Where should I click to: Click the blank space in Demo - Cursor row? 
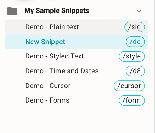[92, 86]
